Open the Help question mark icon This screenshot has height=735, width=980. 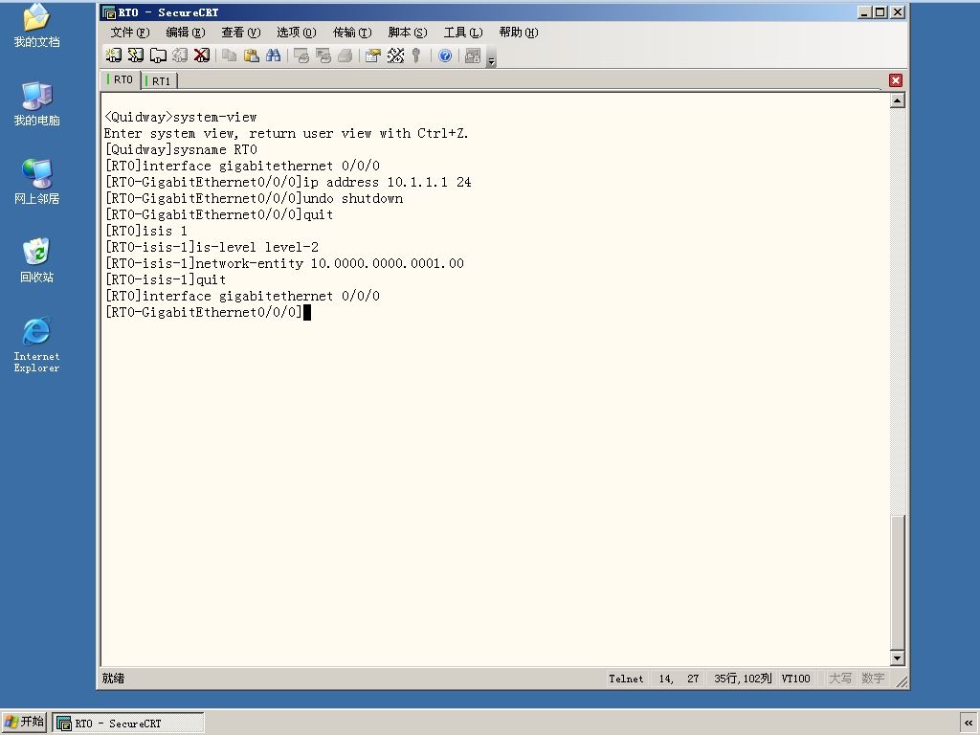coord(445,56)
